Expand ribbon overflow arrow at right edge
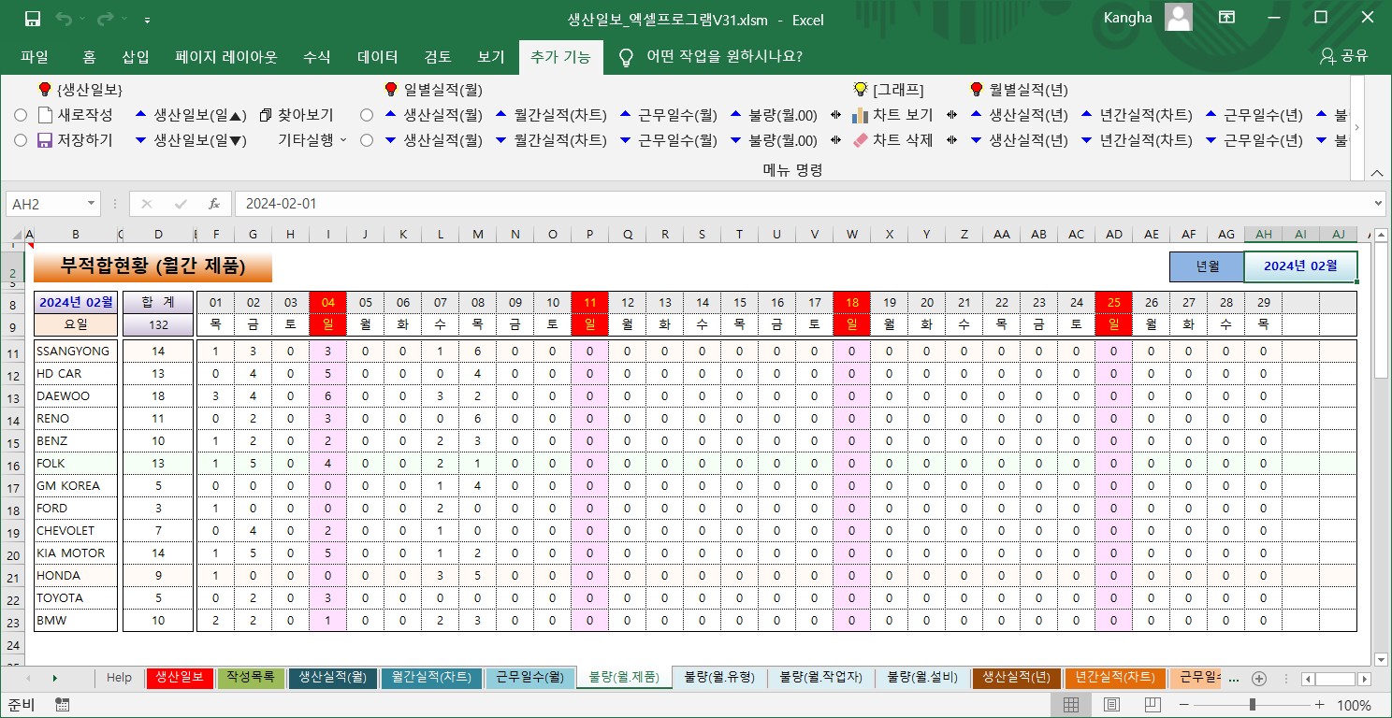The image size is (1392, 718). (1357, 127)
